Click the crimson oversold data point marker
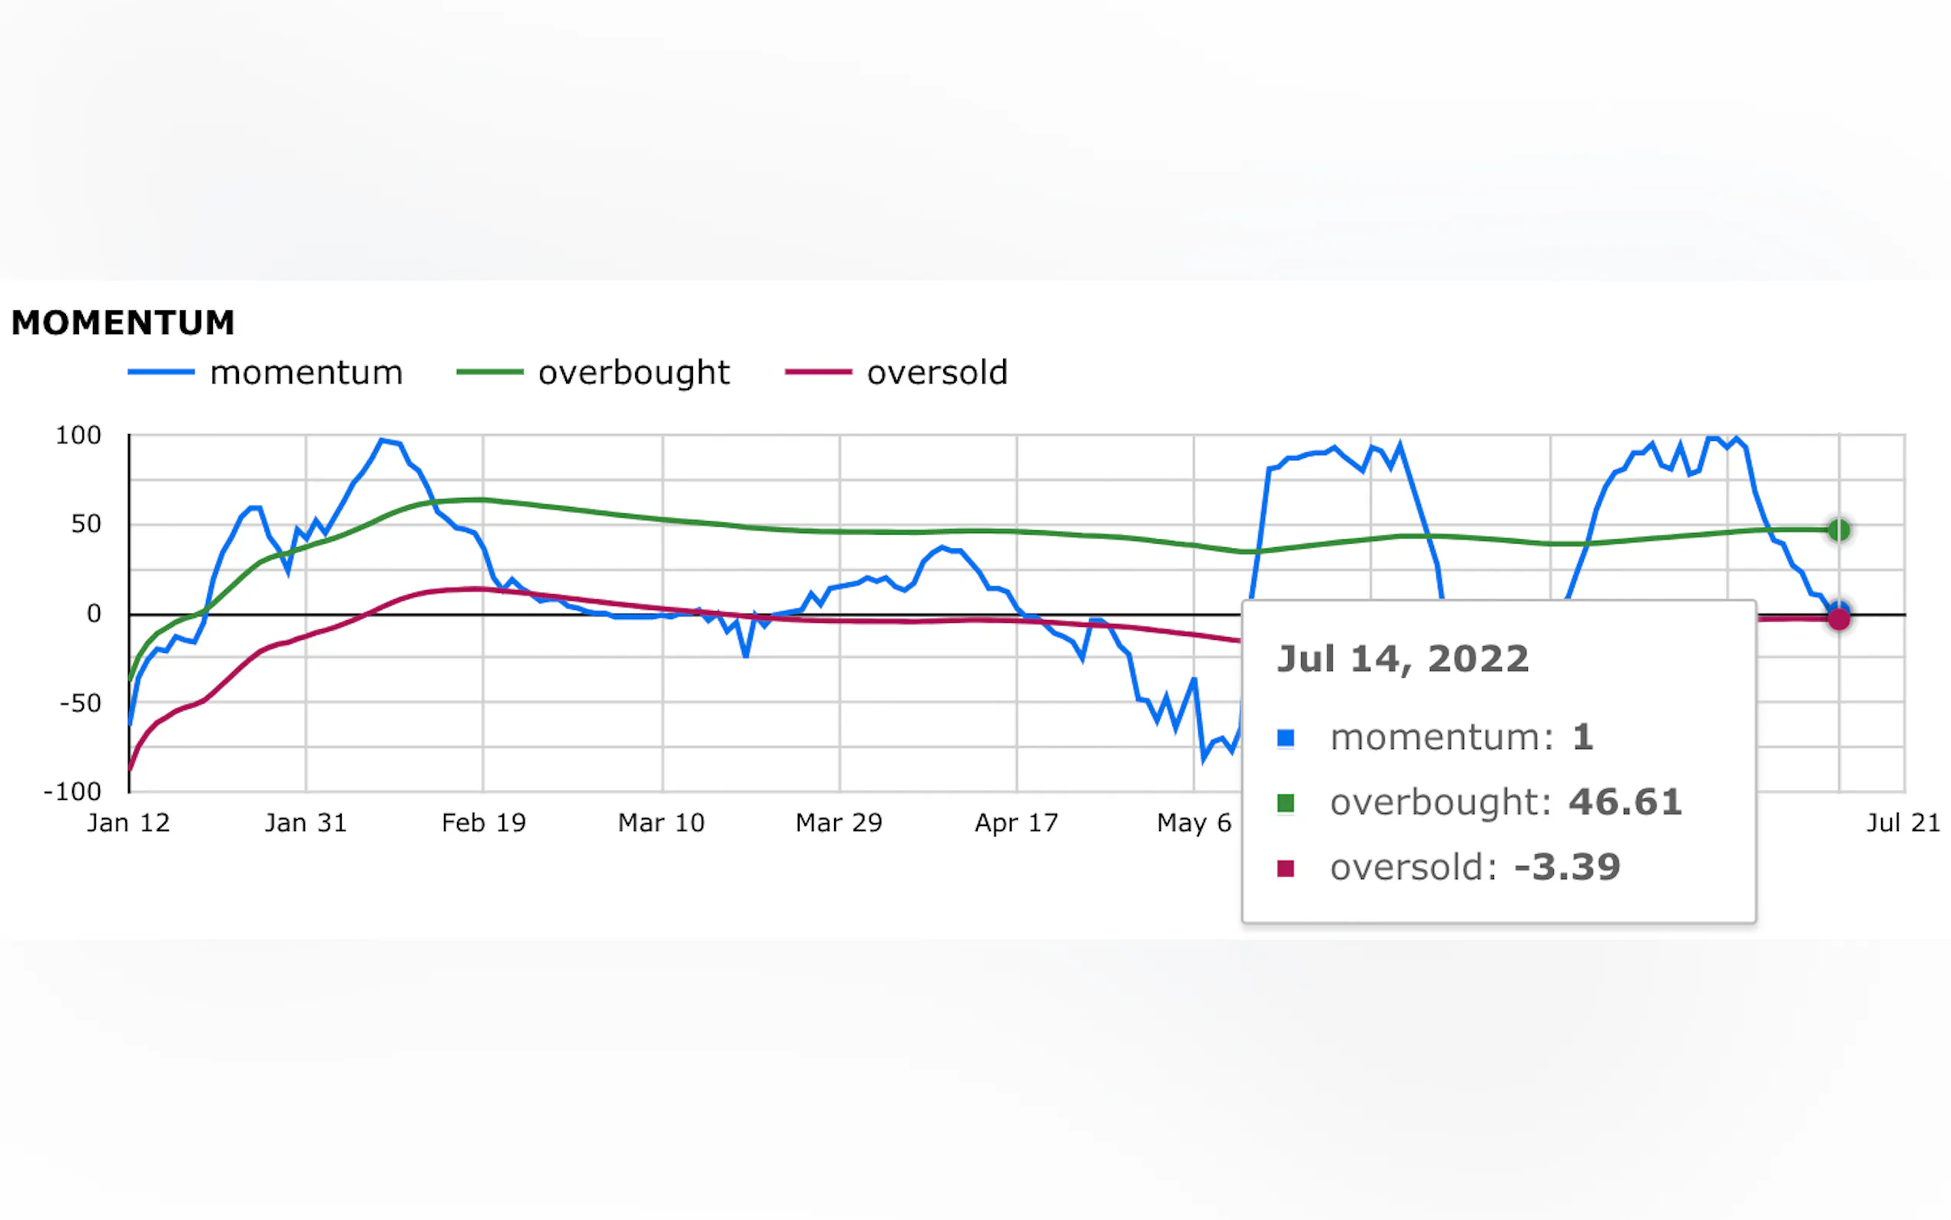This screenshot has height=1220, width=1951. pos(1839,619)
